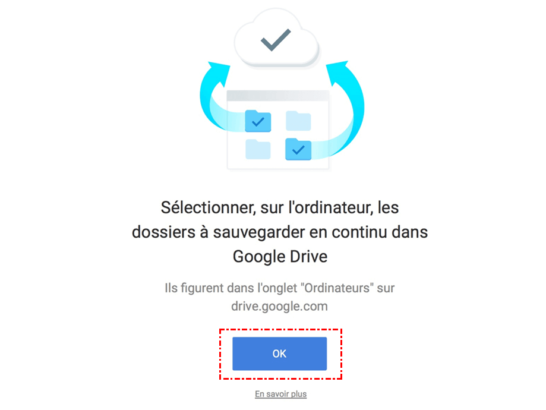Click the cloud icon with checkmark
This screenshot has width=546, height=410.
click(277, 38)
